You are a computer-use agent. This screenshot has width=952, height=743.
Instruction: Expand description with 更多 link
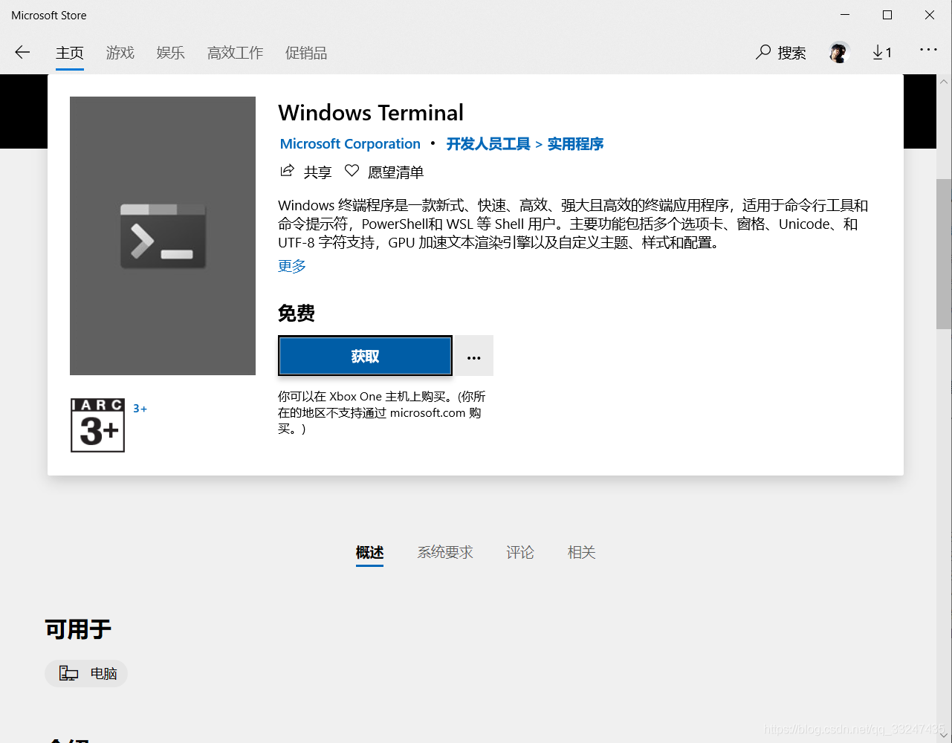292,266
